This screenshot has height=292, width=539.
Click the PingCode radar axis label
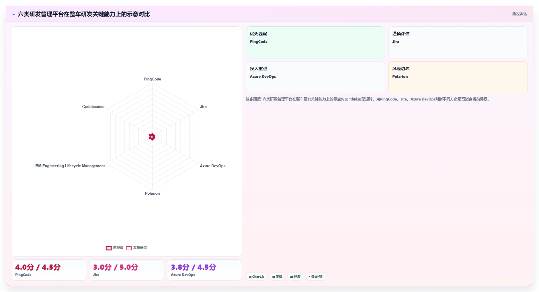coord(152,79)
